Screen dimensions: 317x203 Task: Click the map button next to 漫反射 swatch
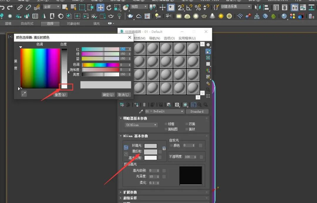click(160, 151)
